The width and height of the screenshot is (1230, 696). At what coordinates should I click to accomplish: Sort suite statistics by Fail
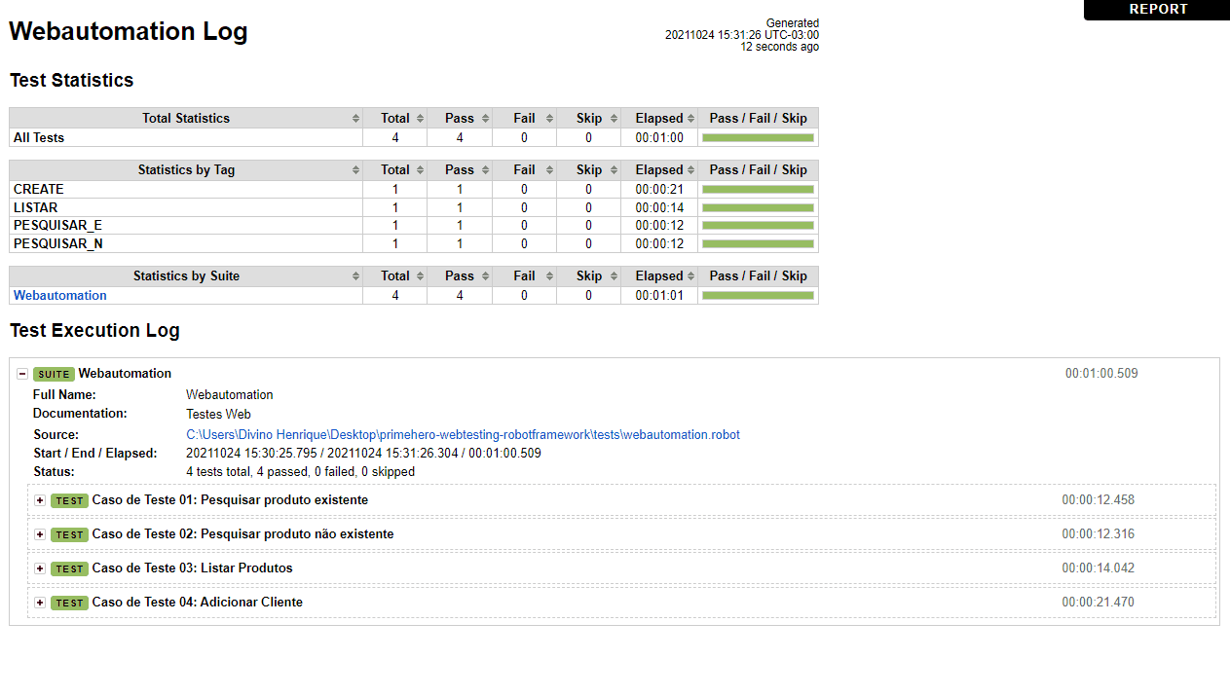(524, 275)
